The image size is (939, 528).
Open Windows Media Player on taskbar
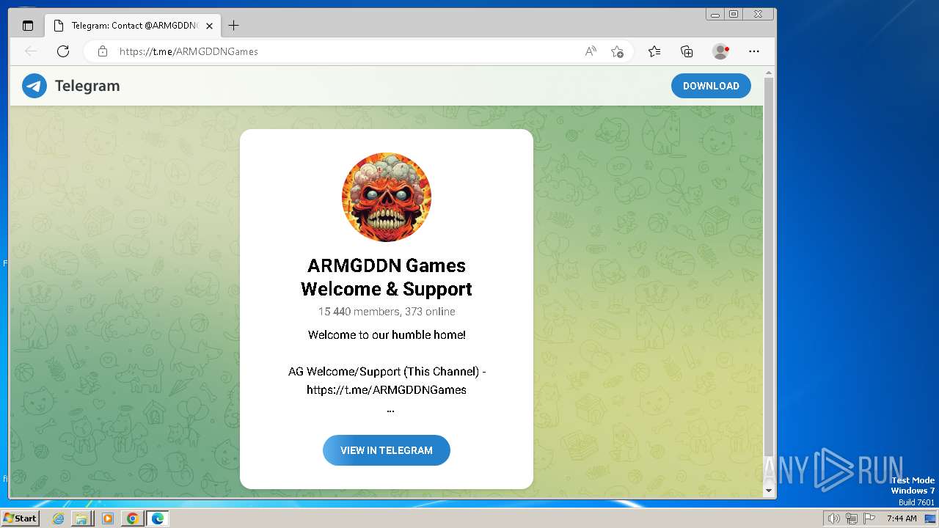(x=108, y=518)
